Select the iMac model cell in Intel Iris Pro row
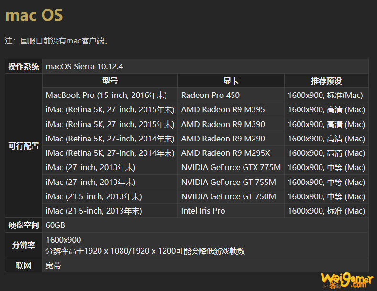This screenshot has height=291, width=377. tap(110, 211)
